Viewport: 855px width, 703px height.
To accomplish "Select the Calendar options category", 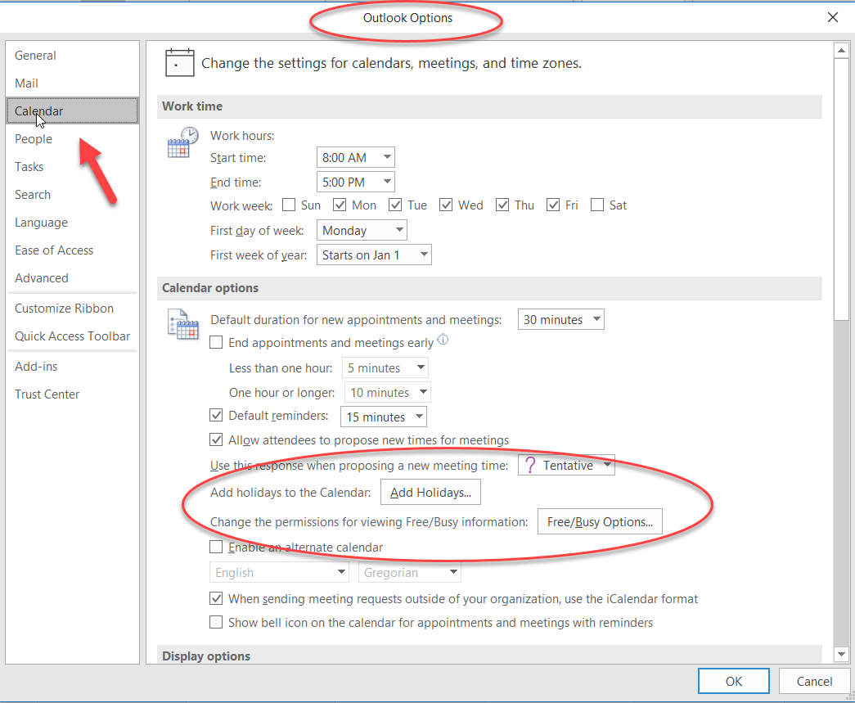I will pyautogui.click(x=72, y=110).
